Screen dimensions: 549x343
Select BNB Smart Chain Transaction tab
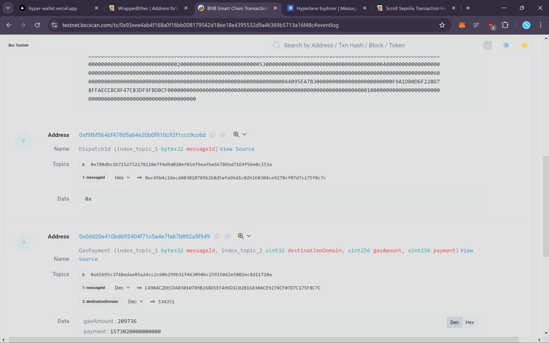237,8
